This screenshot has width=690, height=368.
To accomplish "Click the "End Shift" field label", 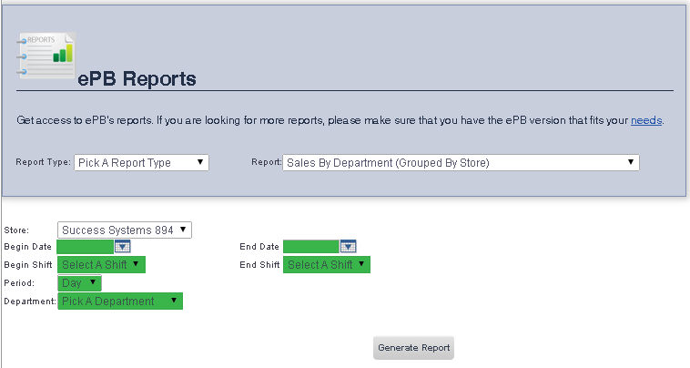I will pyautogui.click(x=259, y=265).
